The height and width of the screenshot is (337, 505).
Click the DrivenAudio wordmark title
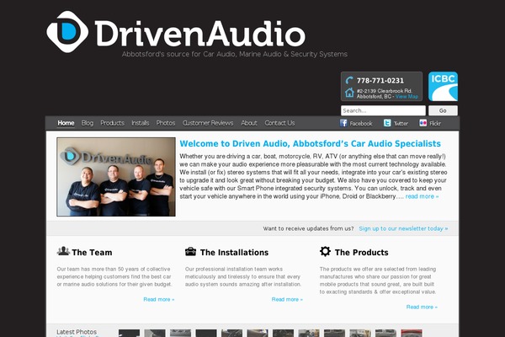click(x=199, y=34)
